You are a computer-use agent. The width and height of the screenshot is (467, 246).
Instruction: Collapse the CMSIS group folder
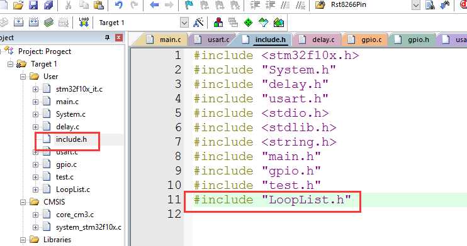tap(23, 202)
